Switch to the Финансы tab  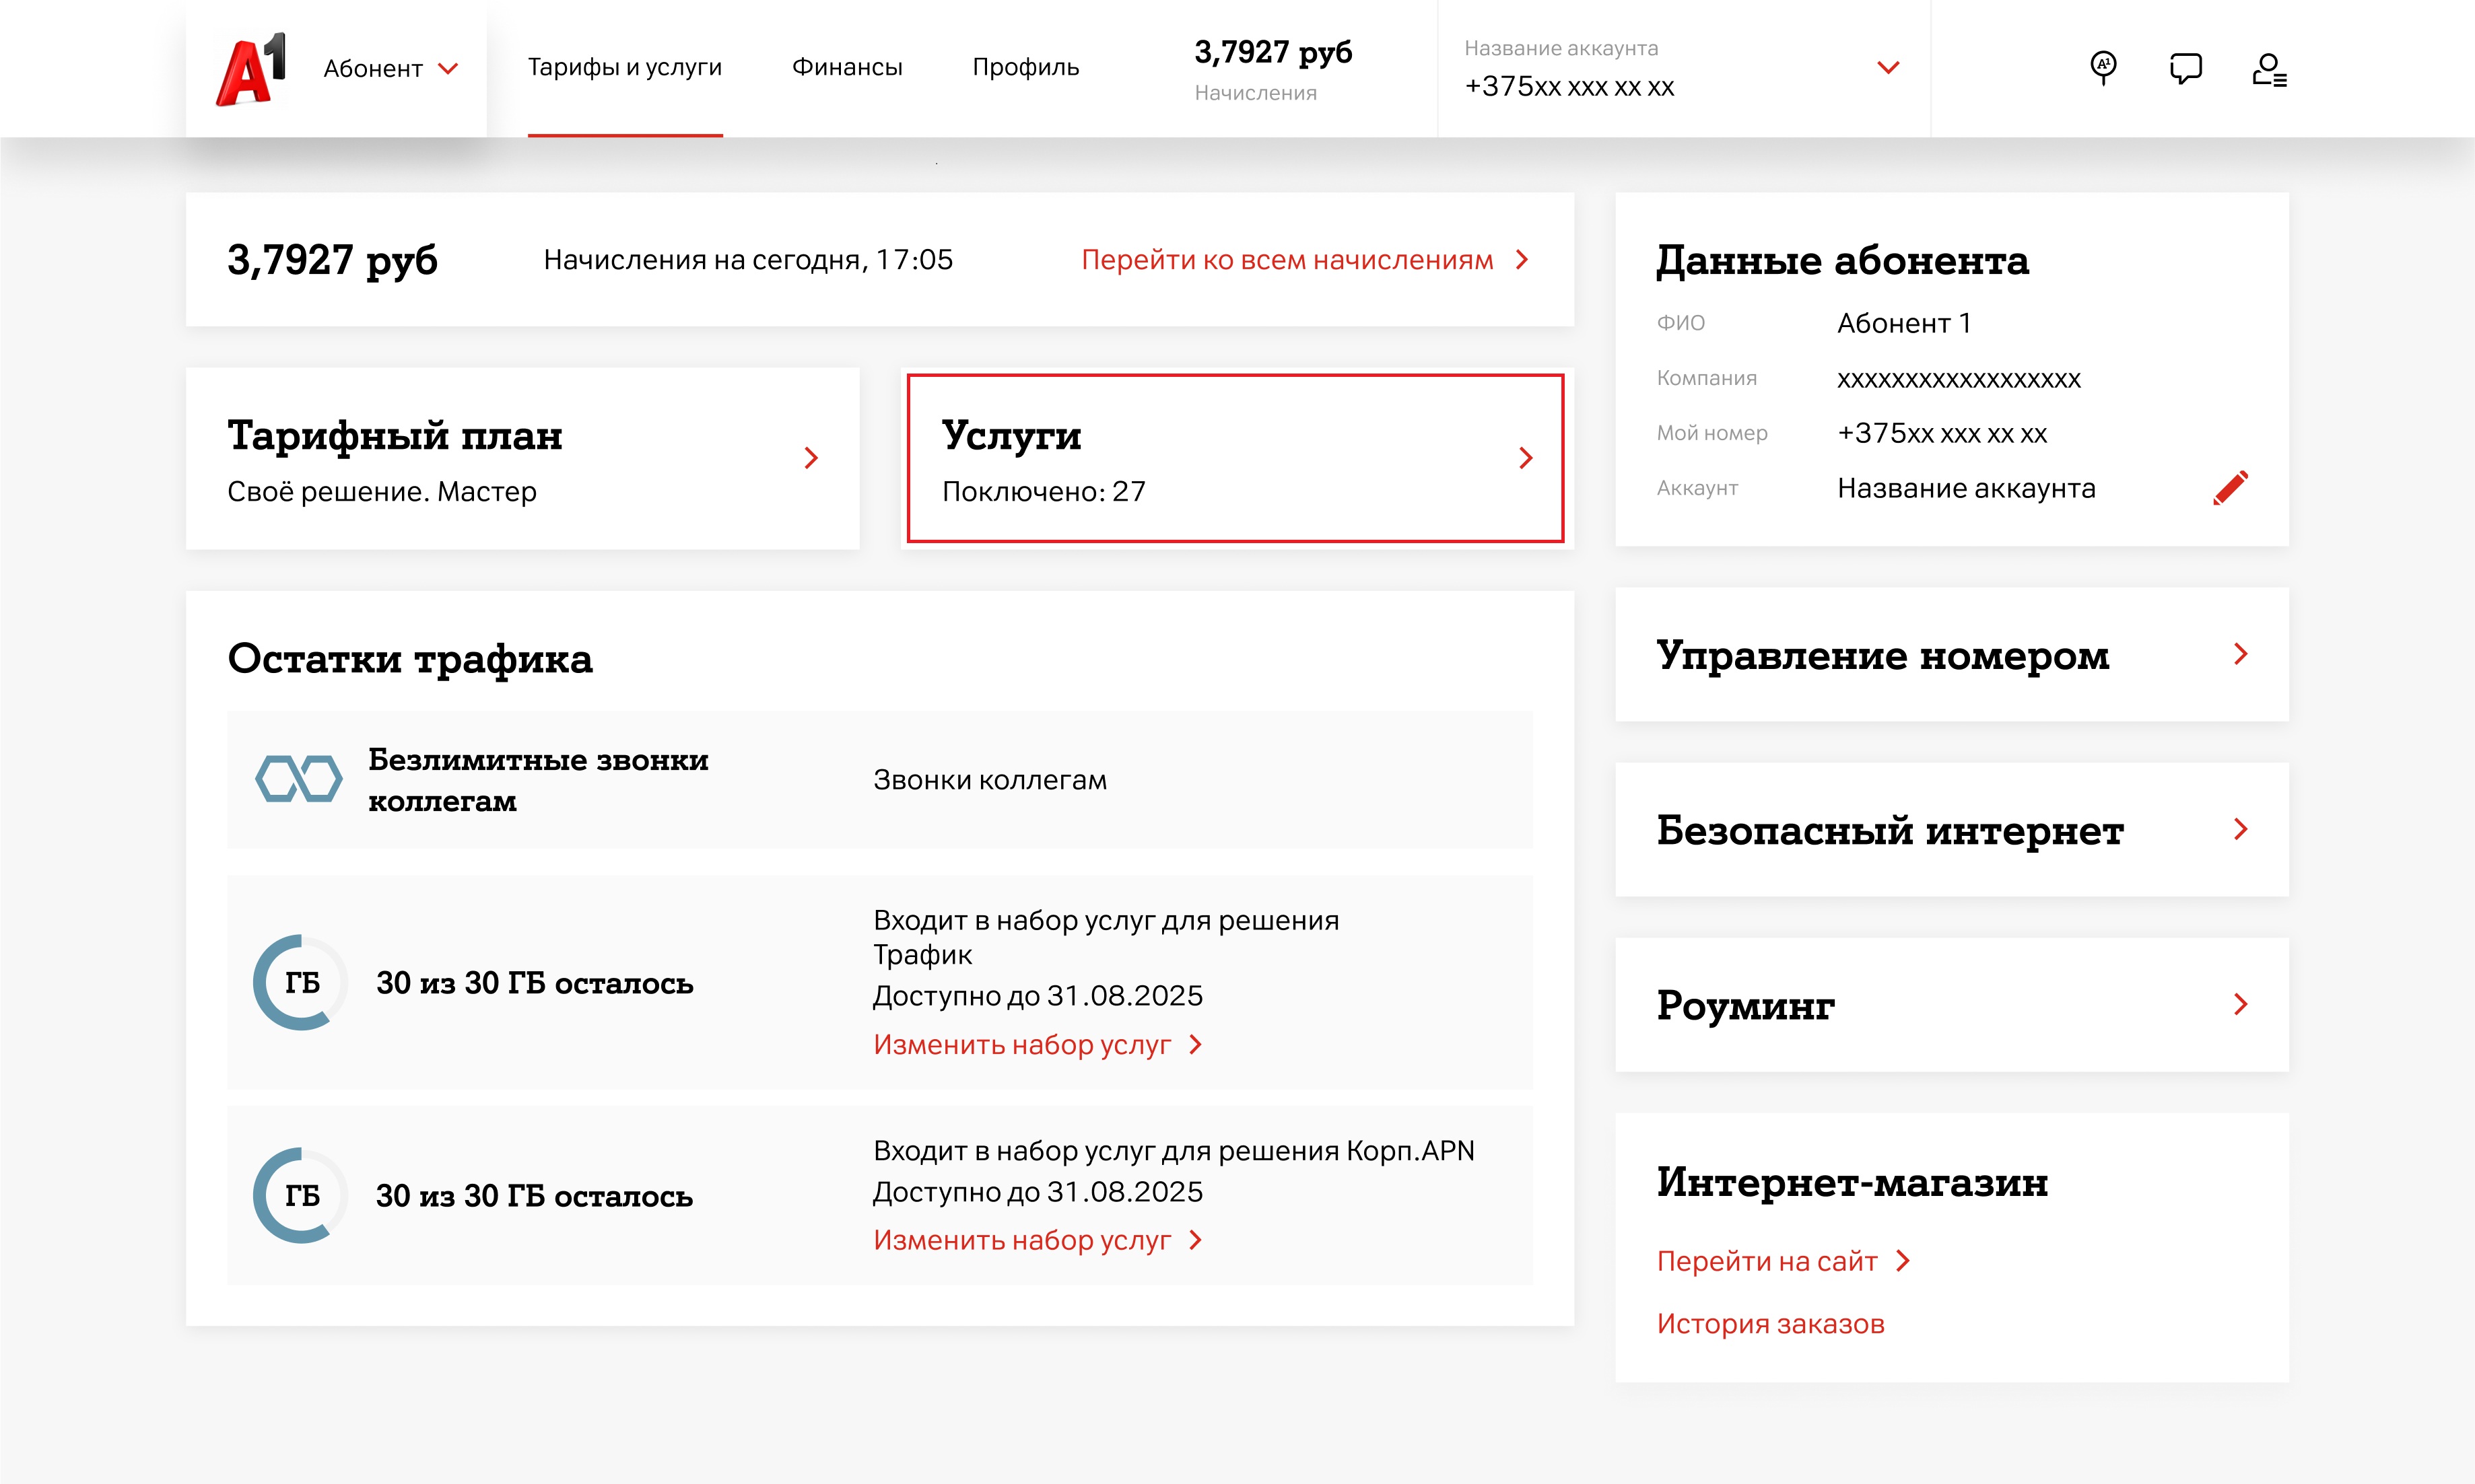point(846,67)
